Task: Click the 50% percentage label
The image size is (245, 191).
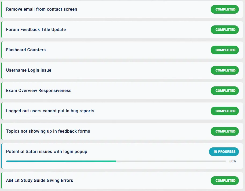Action: 232,161
